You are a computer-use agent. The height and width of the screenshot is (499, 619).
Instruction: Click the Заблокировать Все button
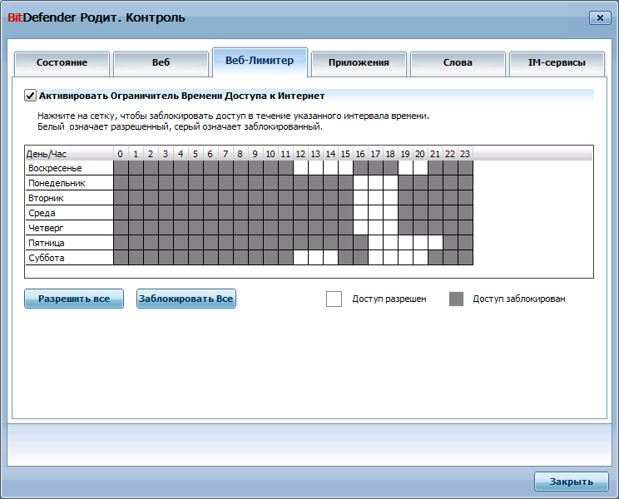186,299
